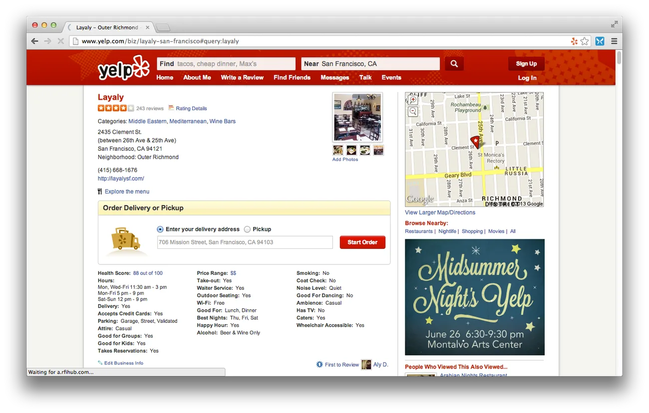The height and width of the screenshot is (413, 649).
Task: Click the fork and knife menu icon
Action: [100, 192]
